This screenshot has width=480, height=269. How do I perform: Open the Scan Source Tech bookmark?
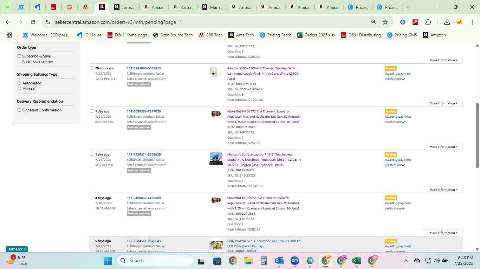[173, 35]
